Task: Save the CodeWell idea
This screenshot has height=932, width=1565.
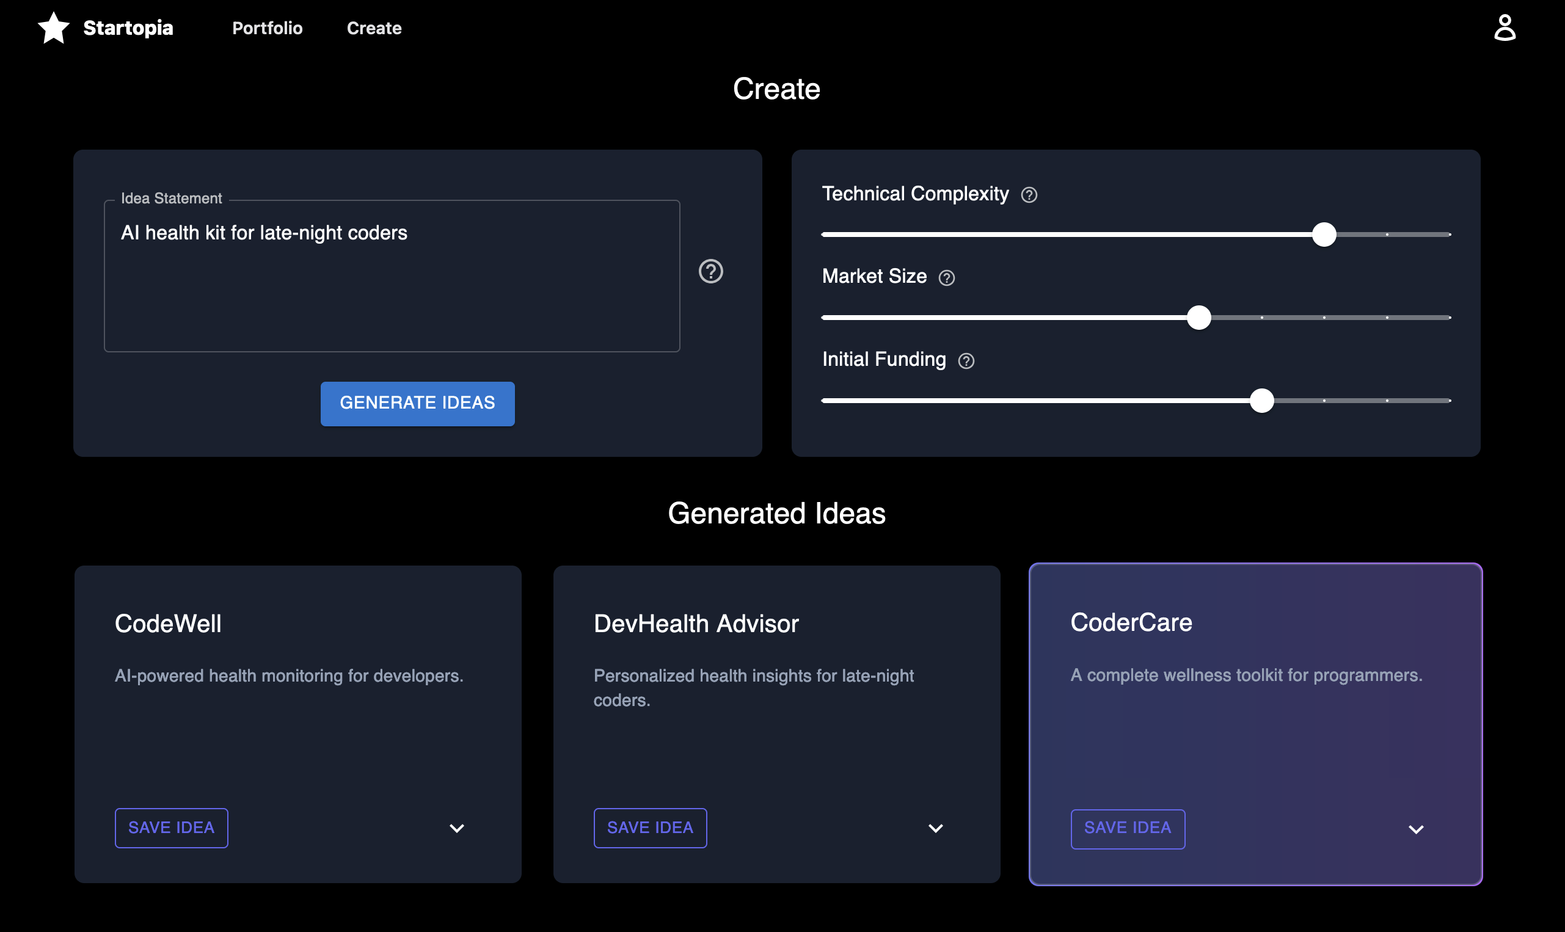Action: coord(171,828)
